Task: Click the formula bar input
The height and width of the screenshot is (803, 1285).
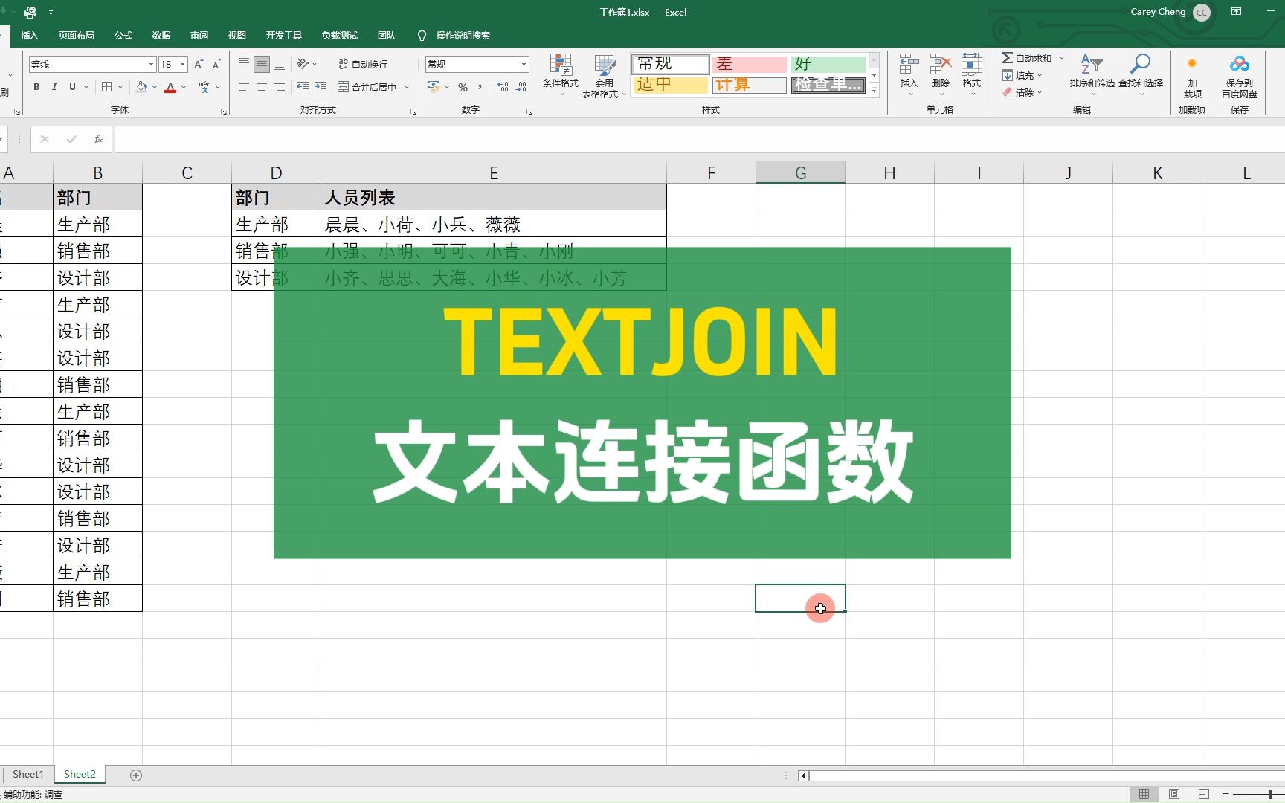Action: (x=699, y=139)
